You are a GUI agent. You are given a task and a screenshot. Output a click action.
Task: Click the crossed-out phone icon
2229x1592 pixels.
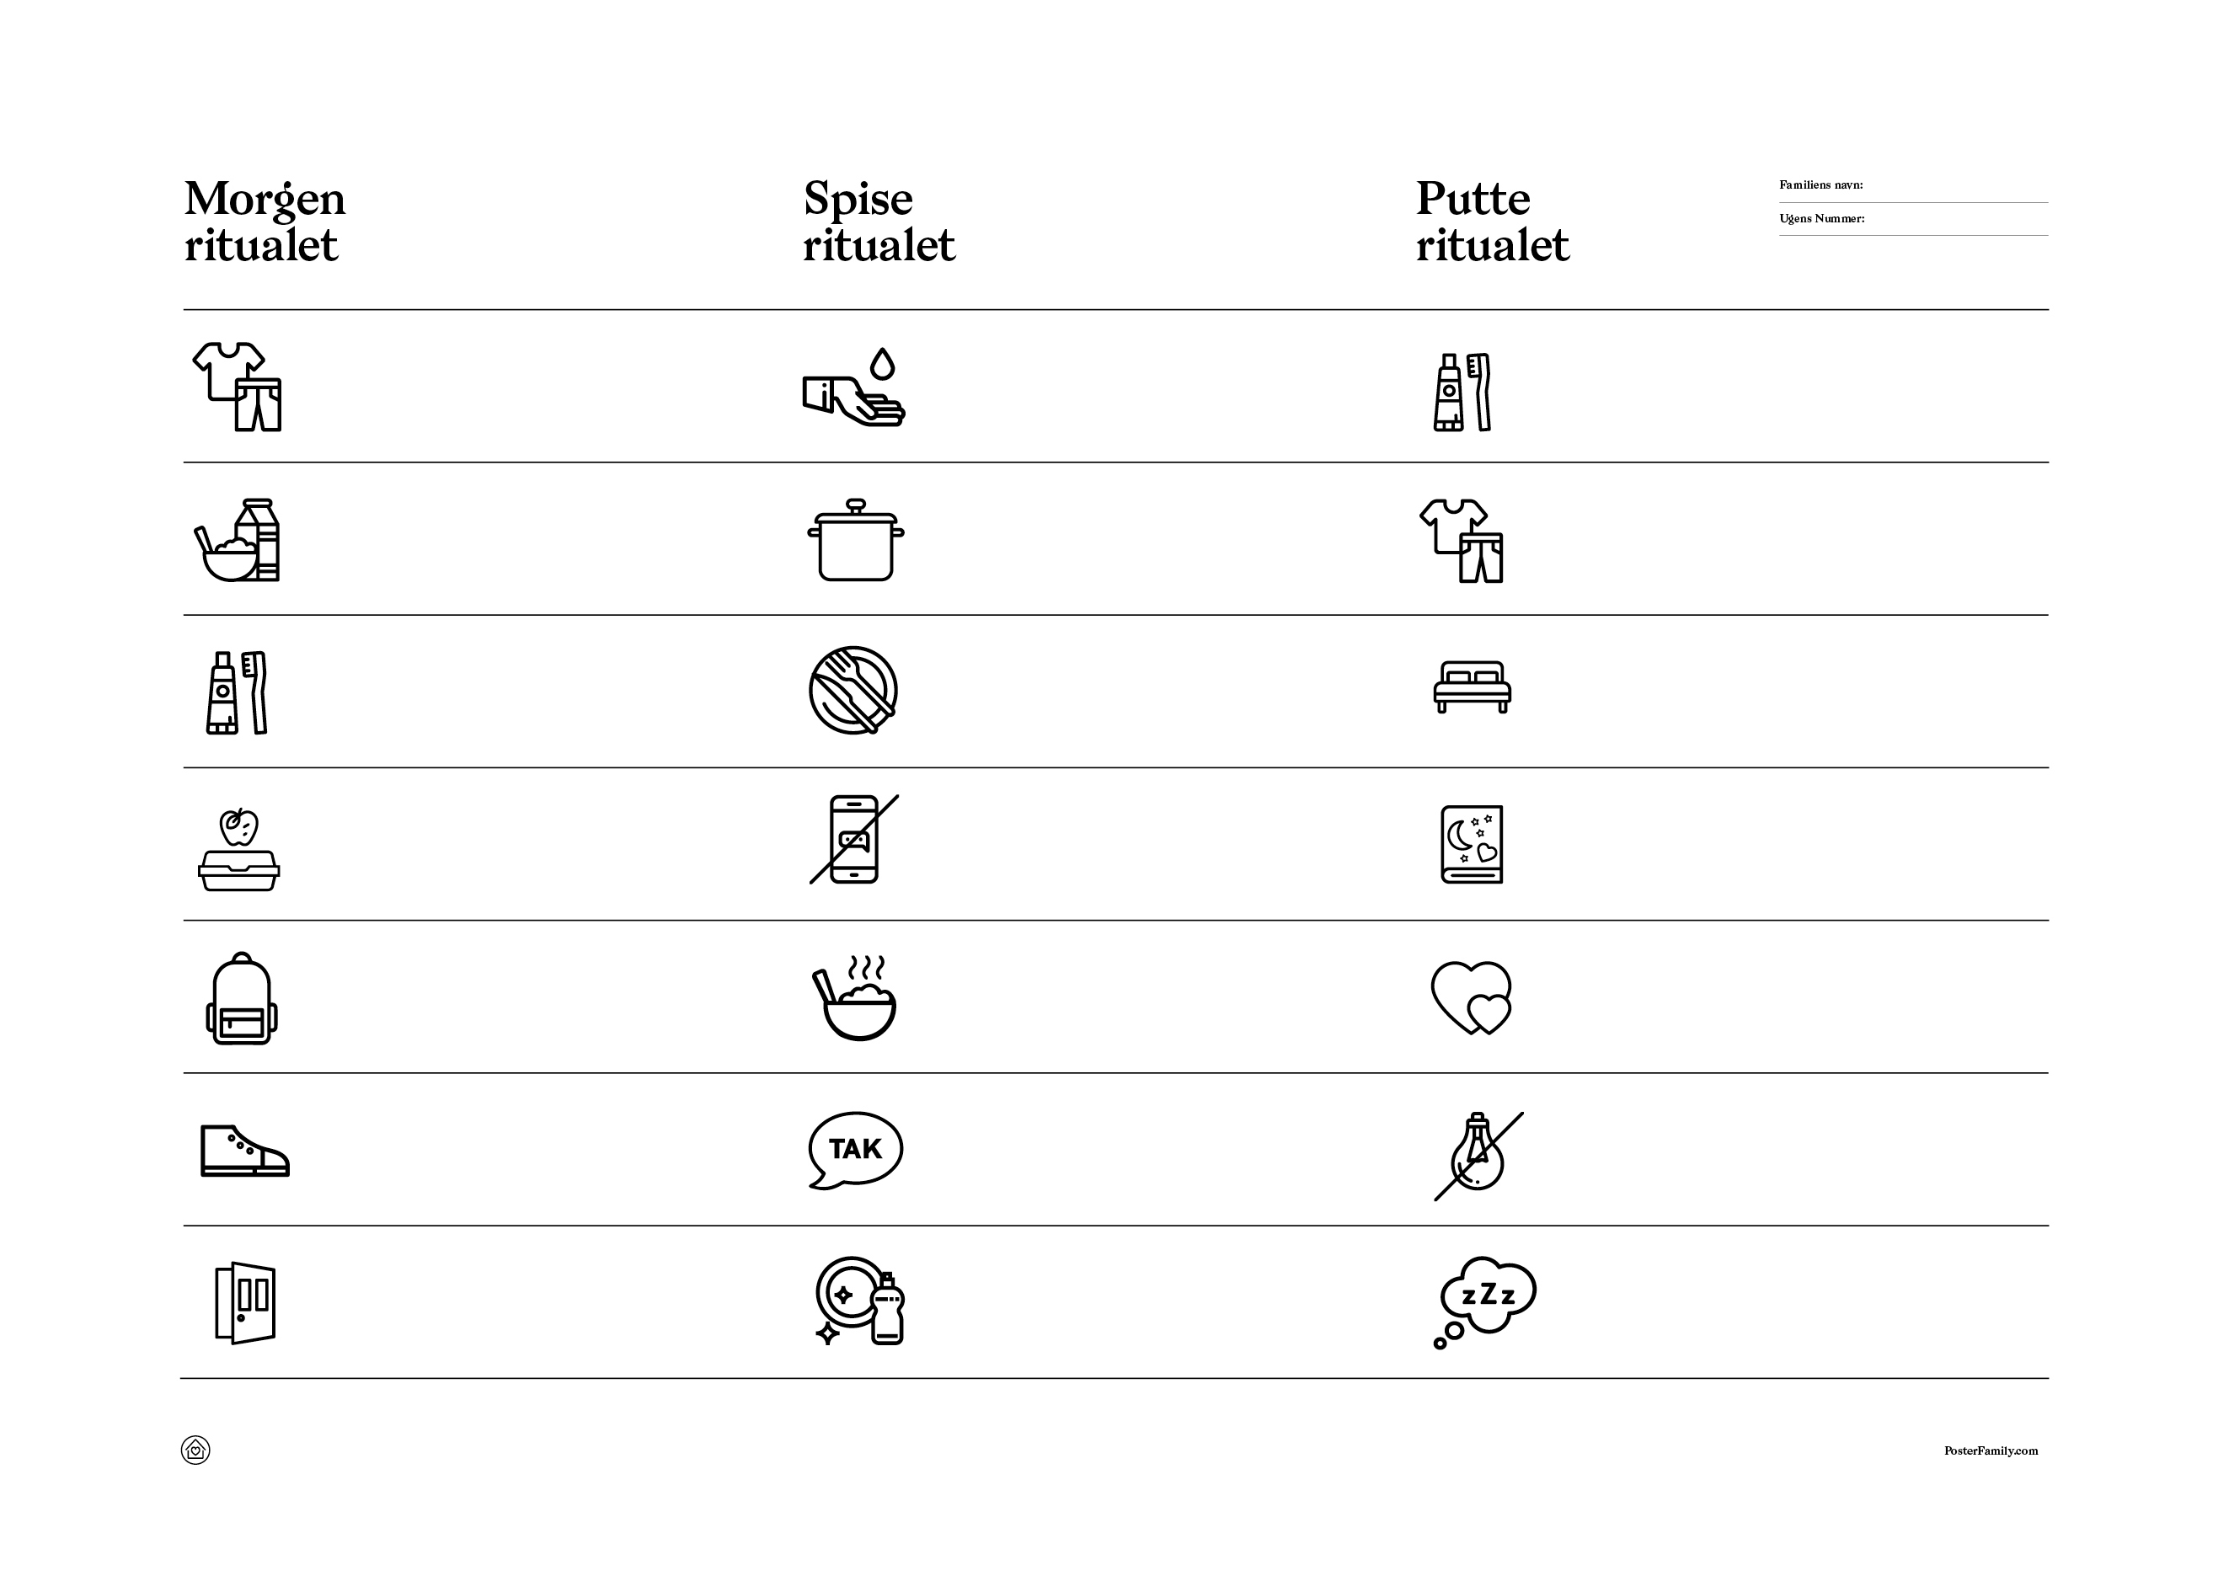pos(853,839)
